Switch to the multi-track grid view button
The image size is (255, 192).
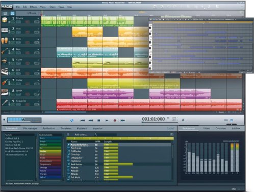(x=12, y=13)
